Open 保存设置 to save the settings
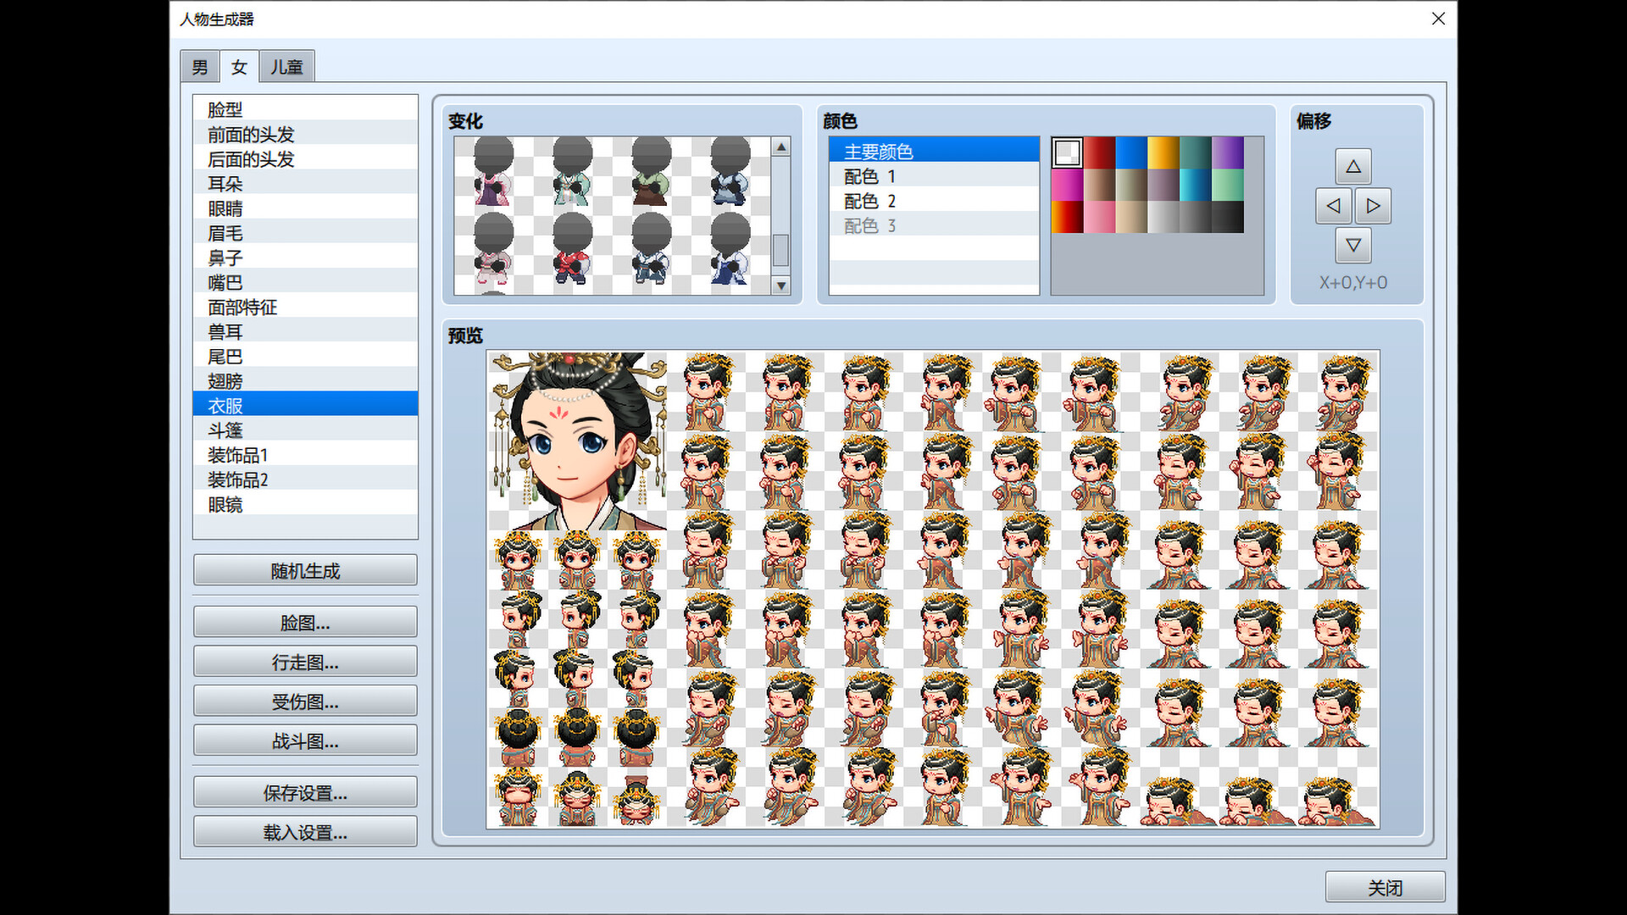 pyautogui.click(x=305, y=792)
